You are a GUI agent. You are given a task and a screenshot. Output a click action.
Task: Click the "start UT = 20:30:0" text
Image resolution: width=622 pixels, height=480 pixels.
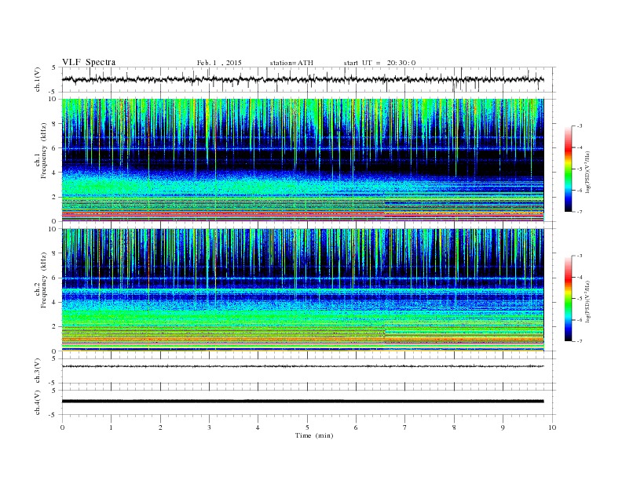pyautogui.click(x=379, y=63)
